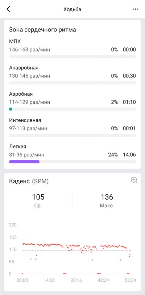This screenshot has width=145, height=295.
Task: Open the Зона сердечного ритма heading
Action: [x=42, y=30]
